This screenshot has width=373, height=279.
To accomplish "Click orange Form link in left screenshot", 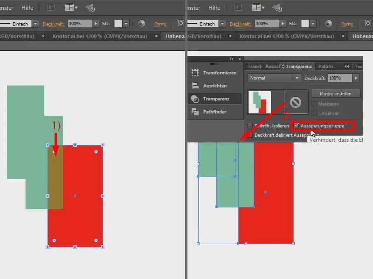I will click(160, 24).
